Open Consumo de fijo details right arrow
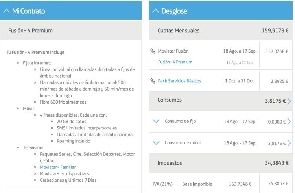 click(x=289, y=122)
